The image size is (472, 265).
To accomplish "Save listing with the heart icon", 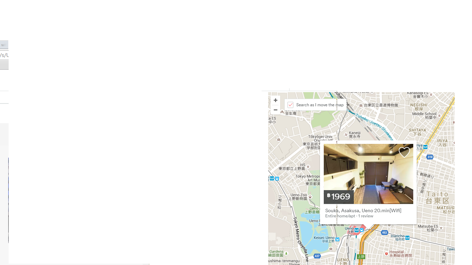I will [x=404, y=152].
